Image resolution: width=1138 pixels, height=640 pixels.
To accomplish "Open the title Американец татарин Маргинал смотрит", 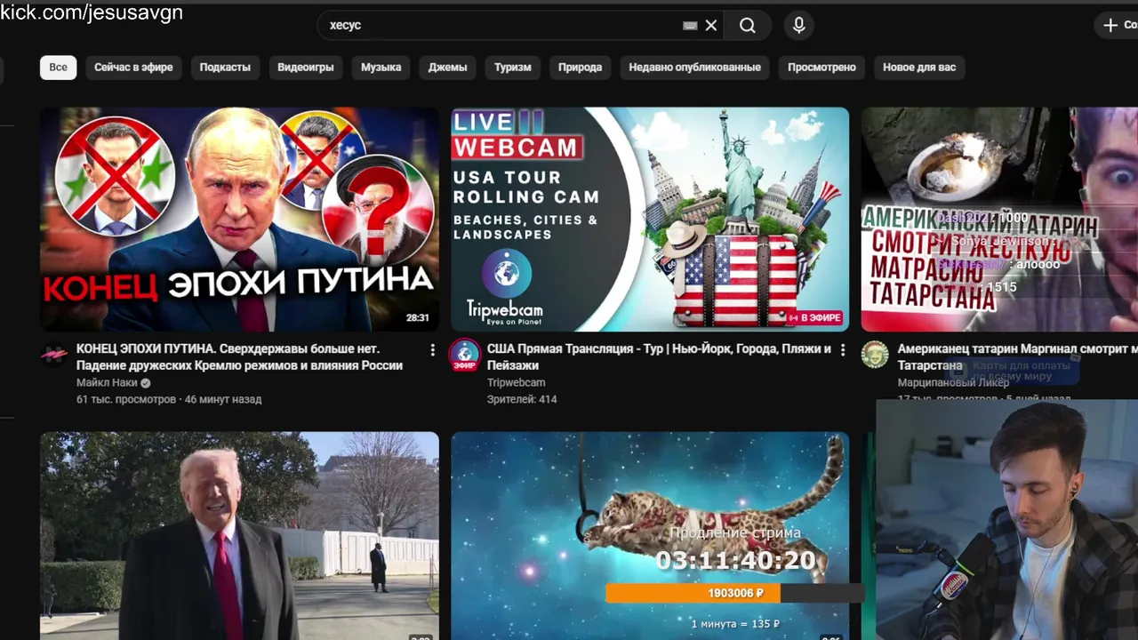I will pos(1017,356).
